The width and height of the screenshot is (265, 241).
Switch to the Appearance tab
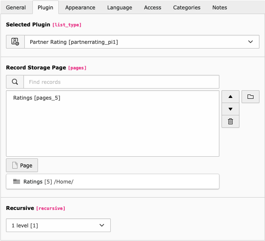(x=80, y=7)
